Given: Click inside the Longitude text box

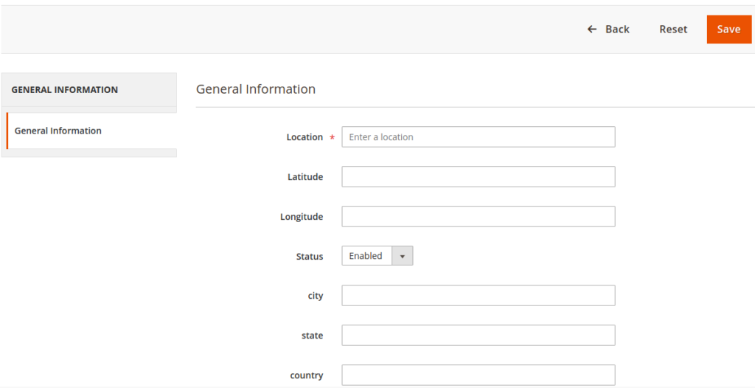Looking at the screenshot, I should (478, 216).
